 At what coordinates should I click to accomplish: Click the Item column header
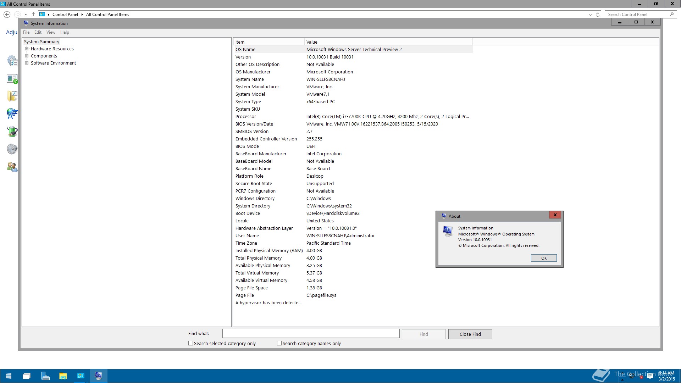click(268, 42)
